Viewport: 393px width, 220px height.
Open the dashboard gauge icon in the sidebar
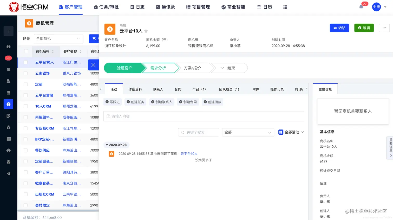point(8,47)
